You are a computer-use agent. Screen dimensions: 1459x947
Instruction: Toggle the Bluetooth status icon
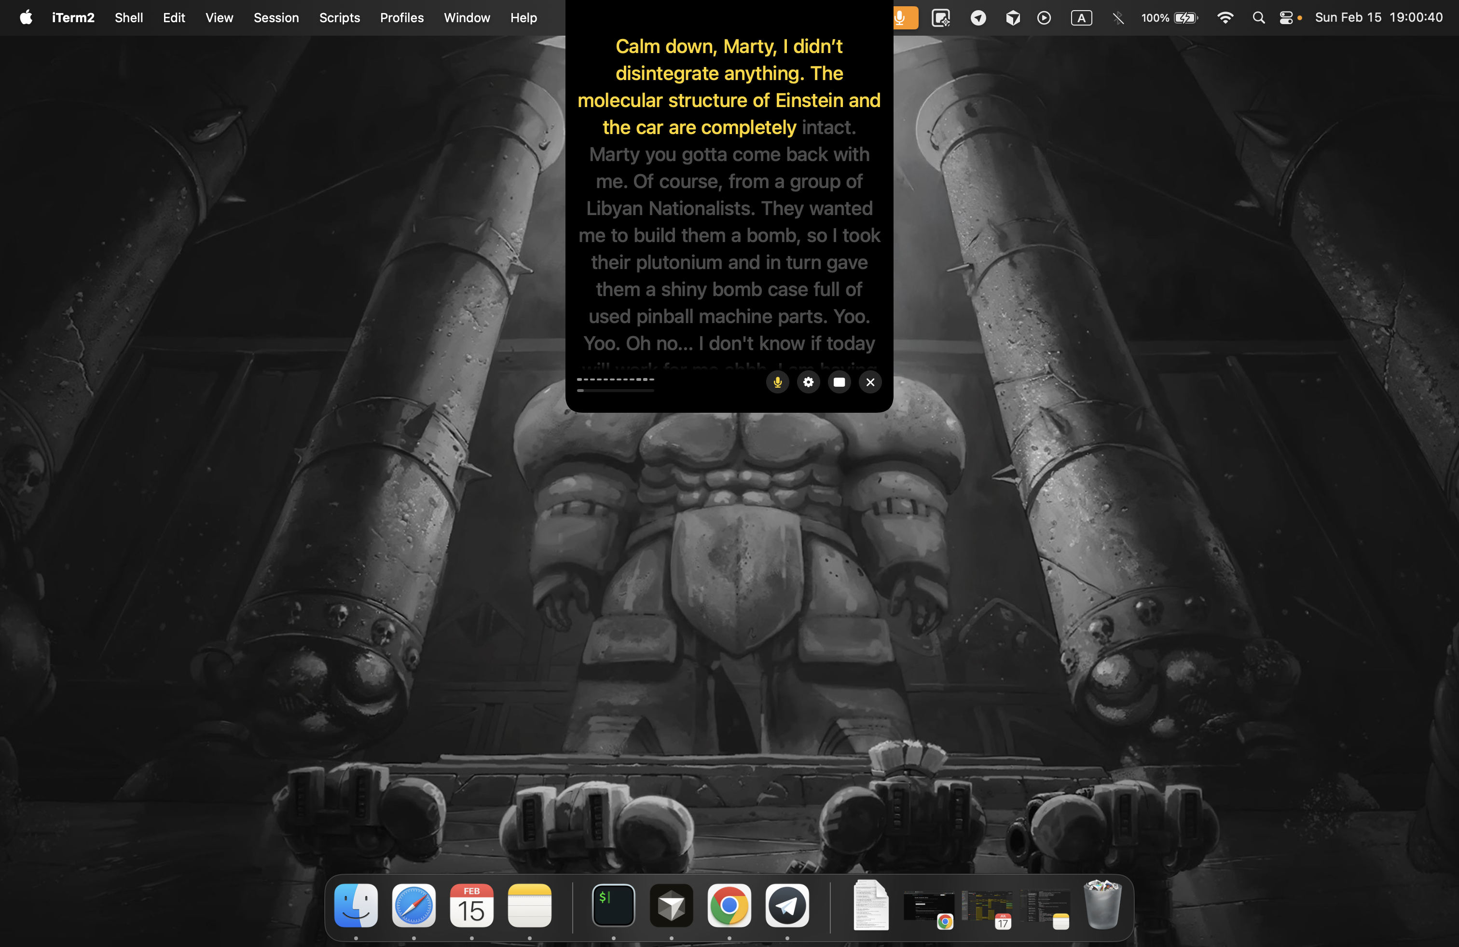click(1118, 18)
